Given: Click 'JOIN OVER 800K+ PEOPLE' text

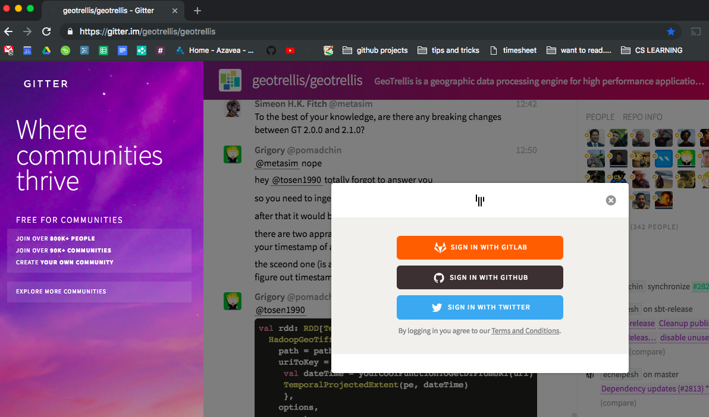Looking at the screenshot, I should point(56,239).
